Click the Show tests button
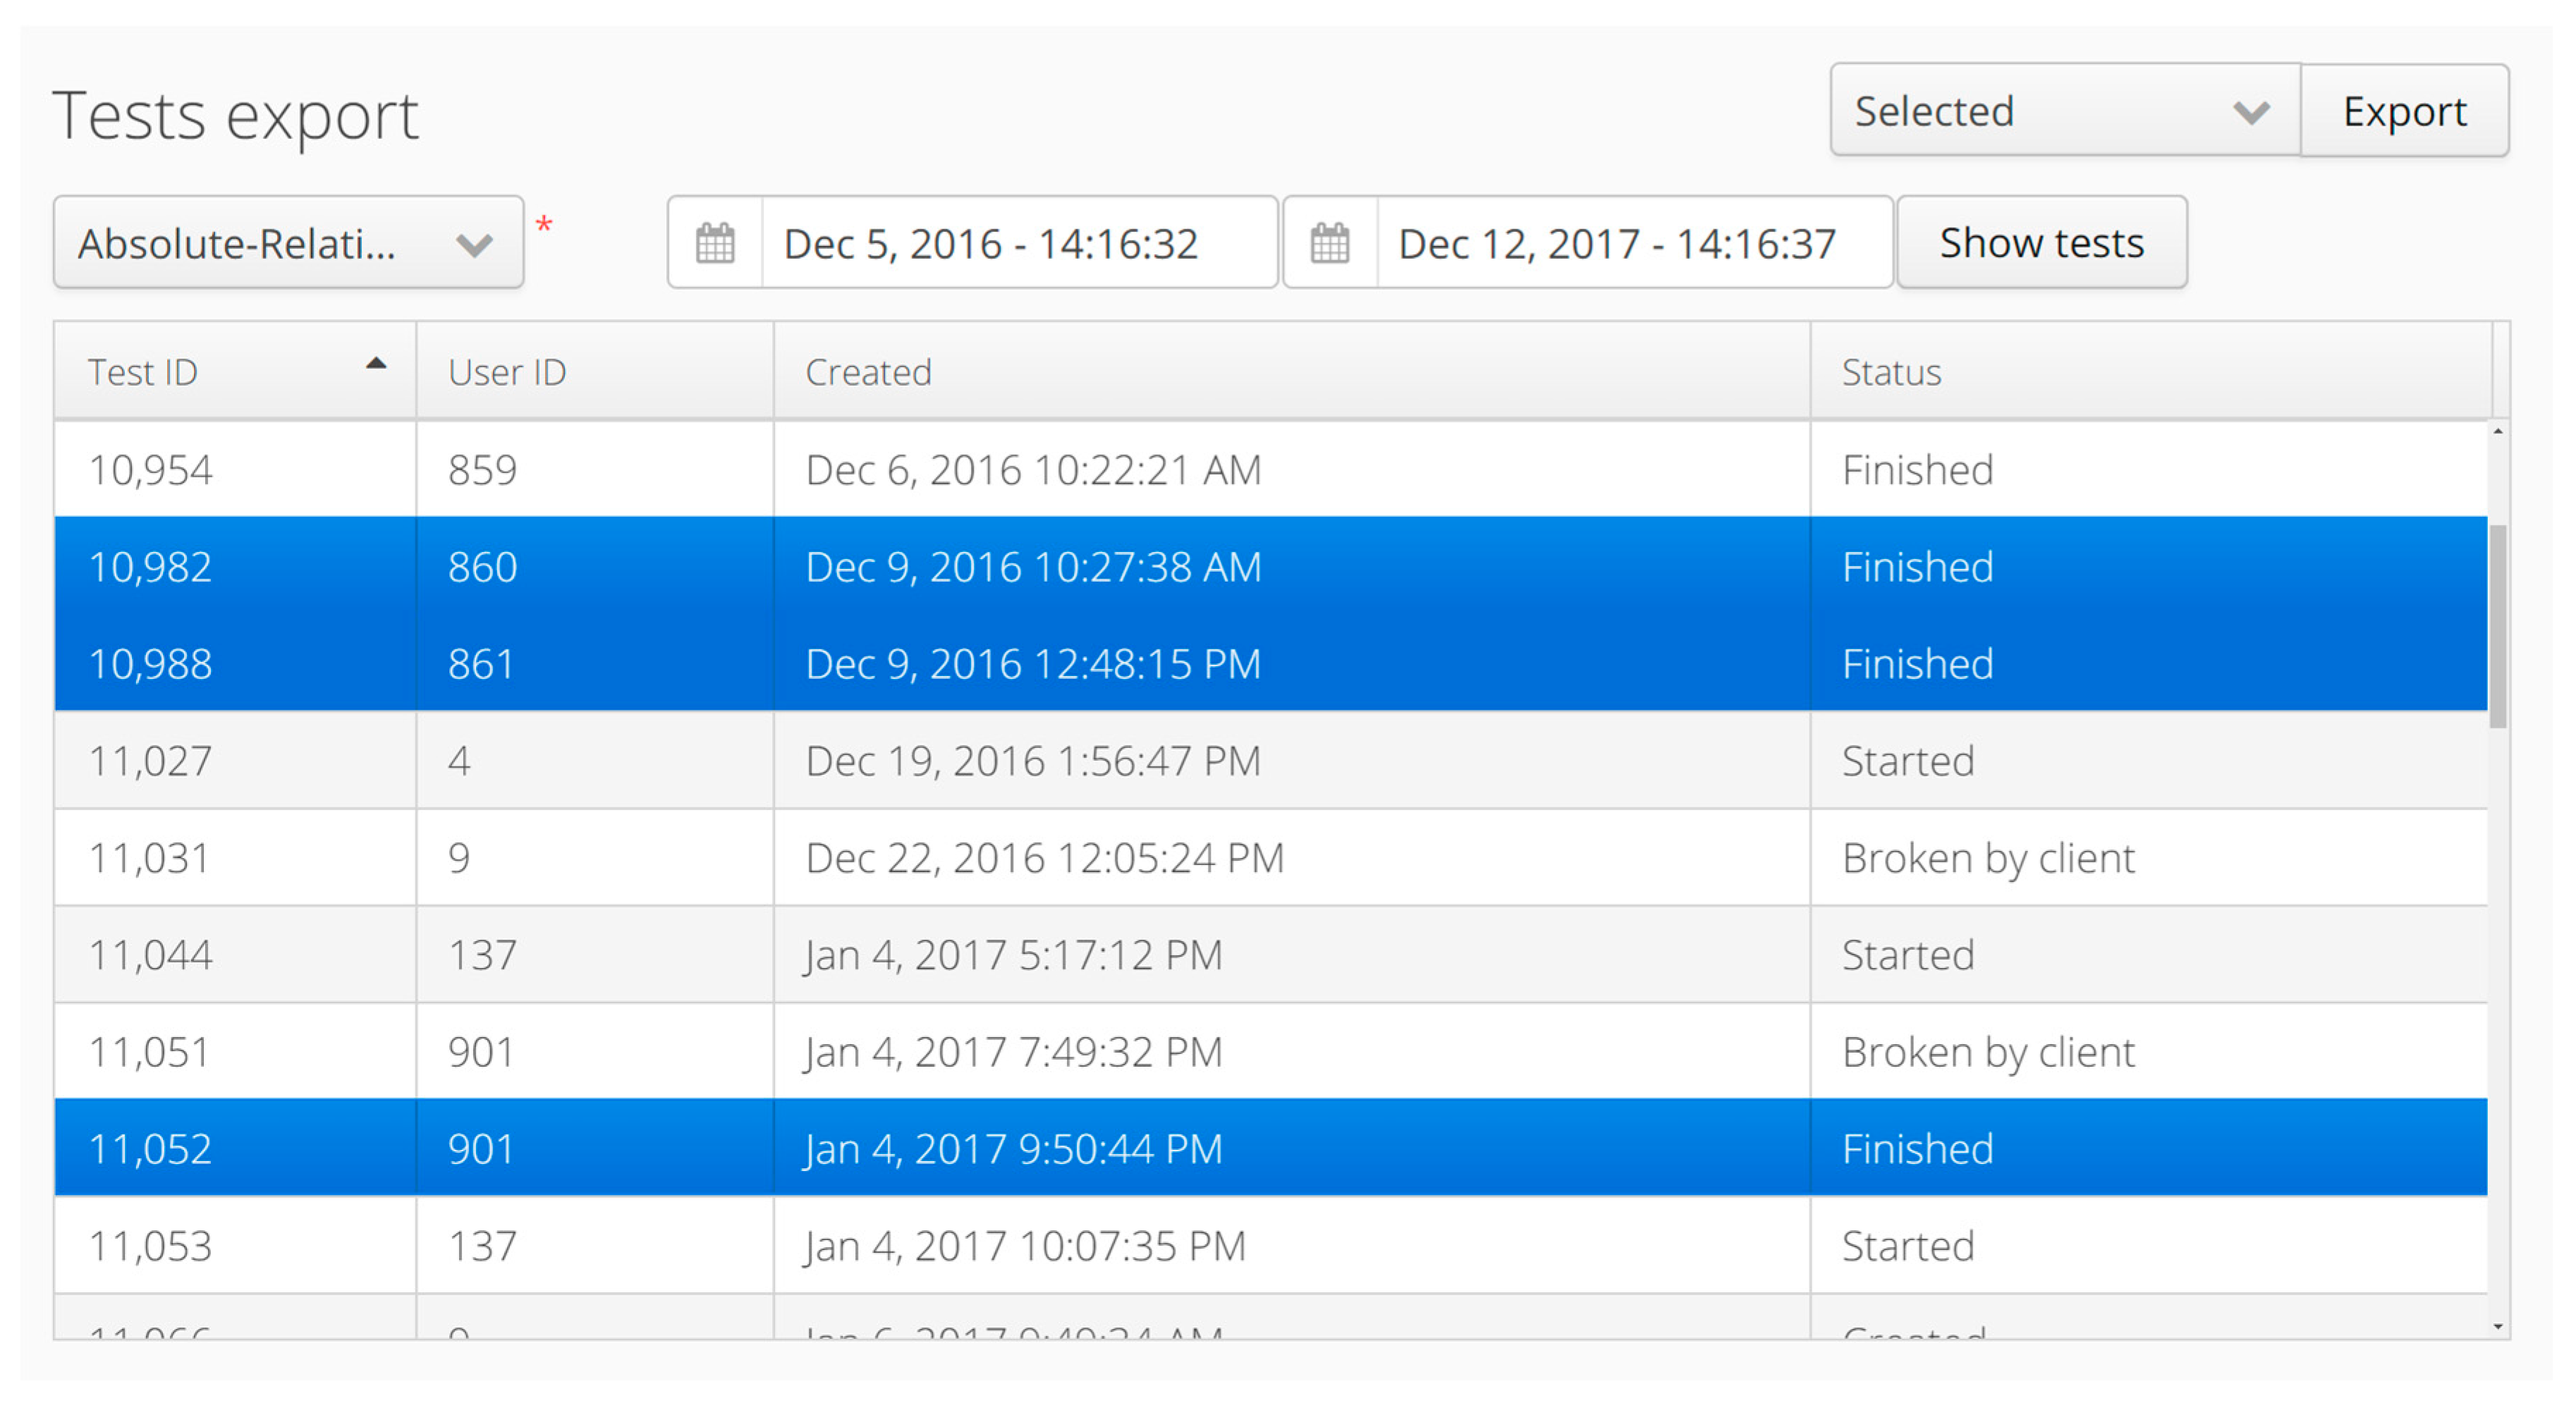This screenshot has height=1403, width=2576. pos(2041,243)
